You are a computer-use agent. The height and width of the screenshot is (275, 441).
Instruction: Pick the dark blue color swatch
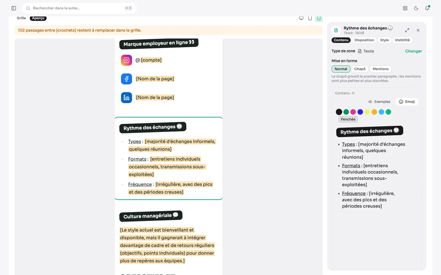pyautogui.click(x=360, y=112)
